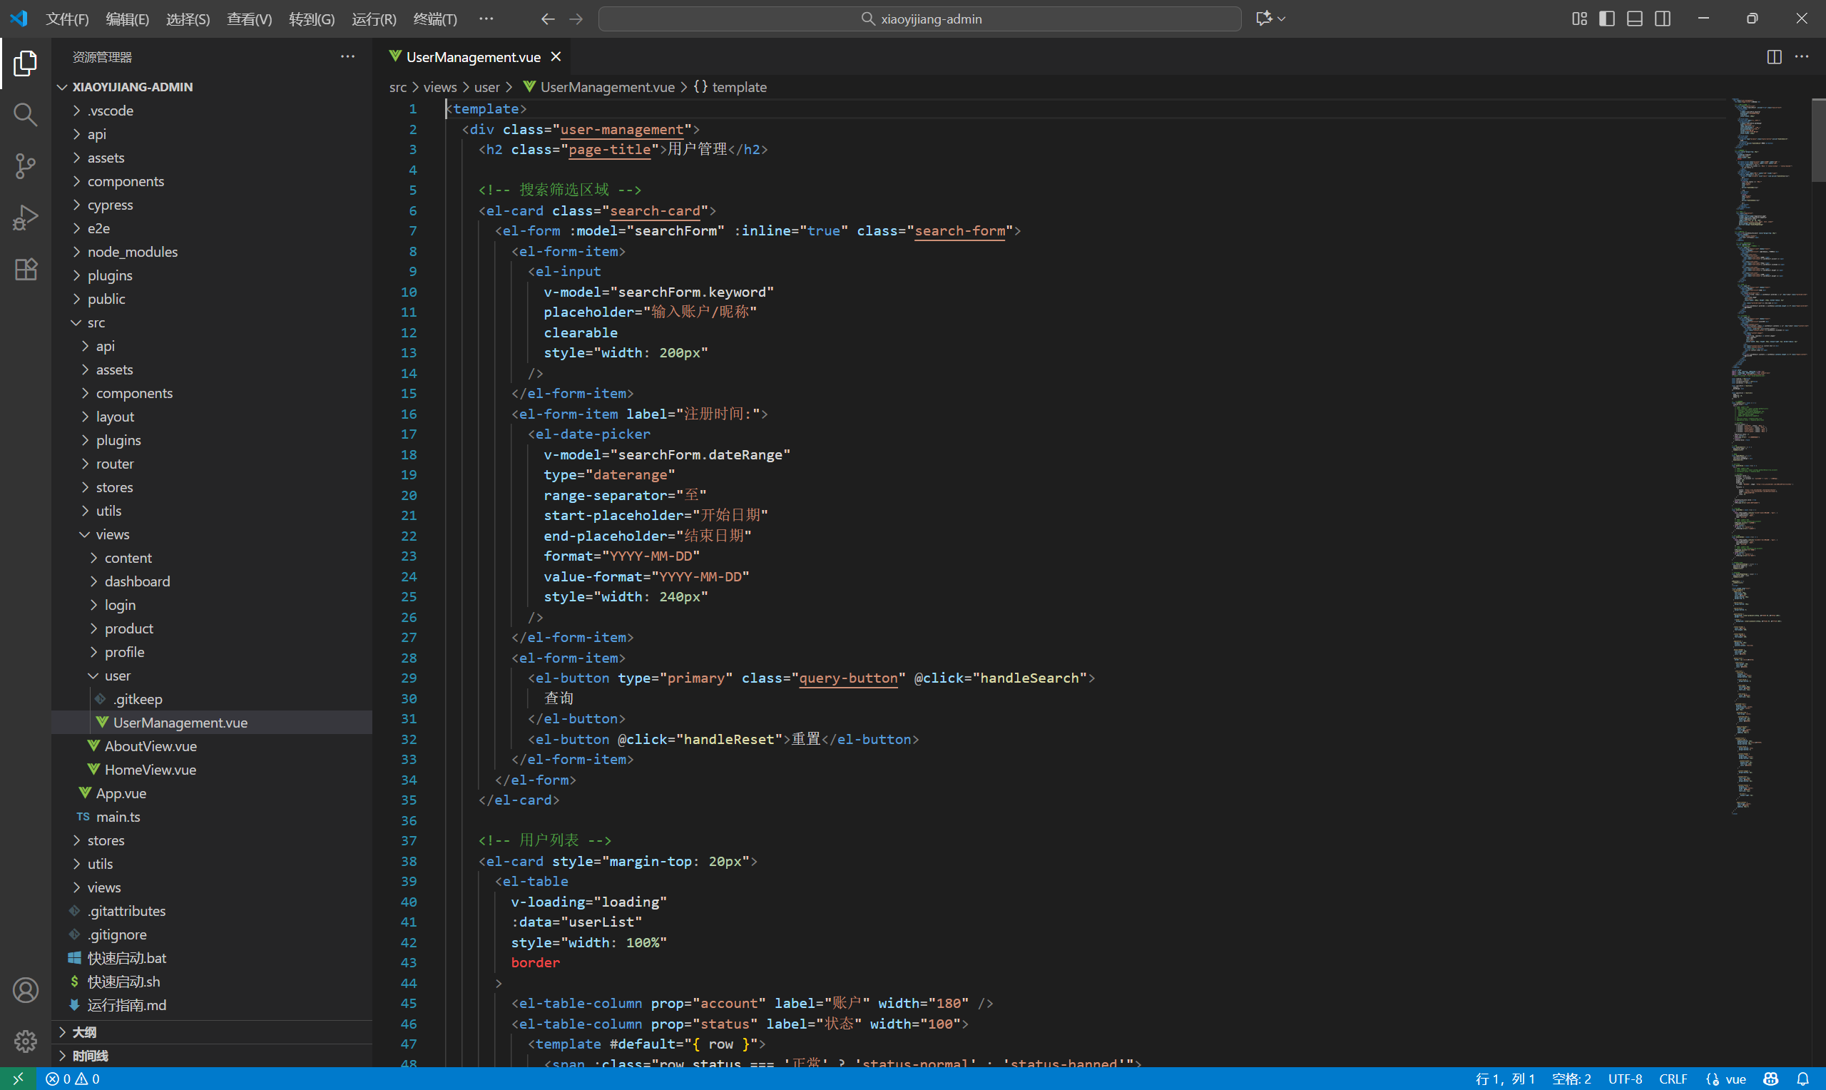Screen dimensions: 1826x1090
Task: Show more menu bar items ellipsis
Action: pos(486,19)
